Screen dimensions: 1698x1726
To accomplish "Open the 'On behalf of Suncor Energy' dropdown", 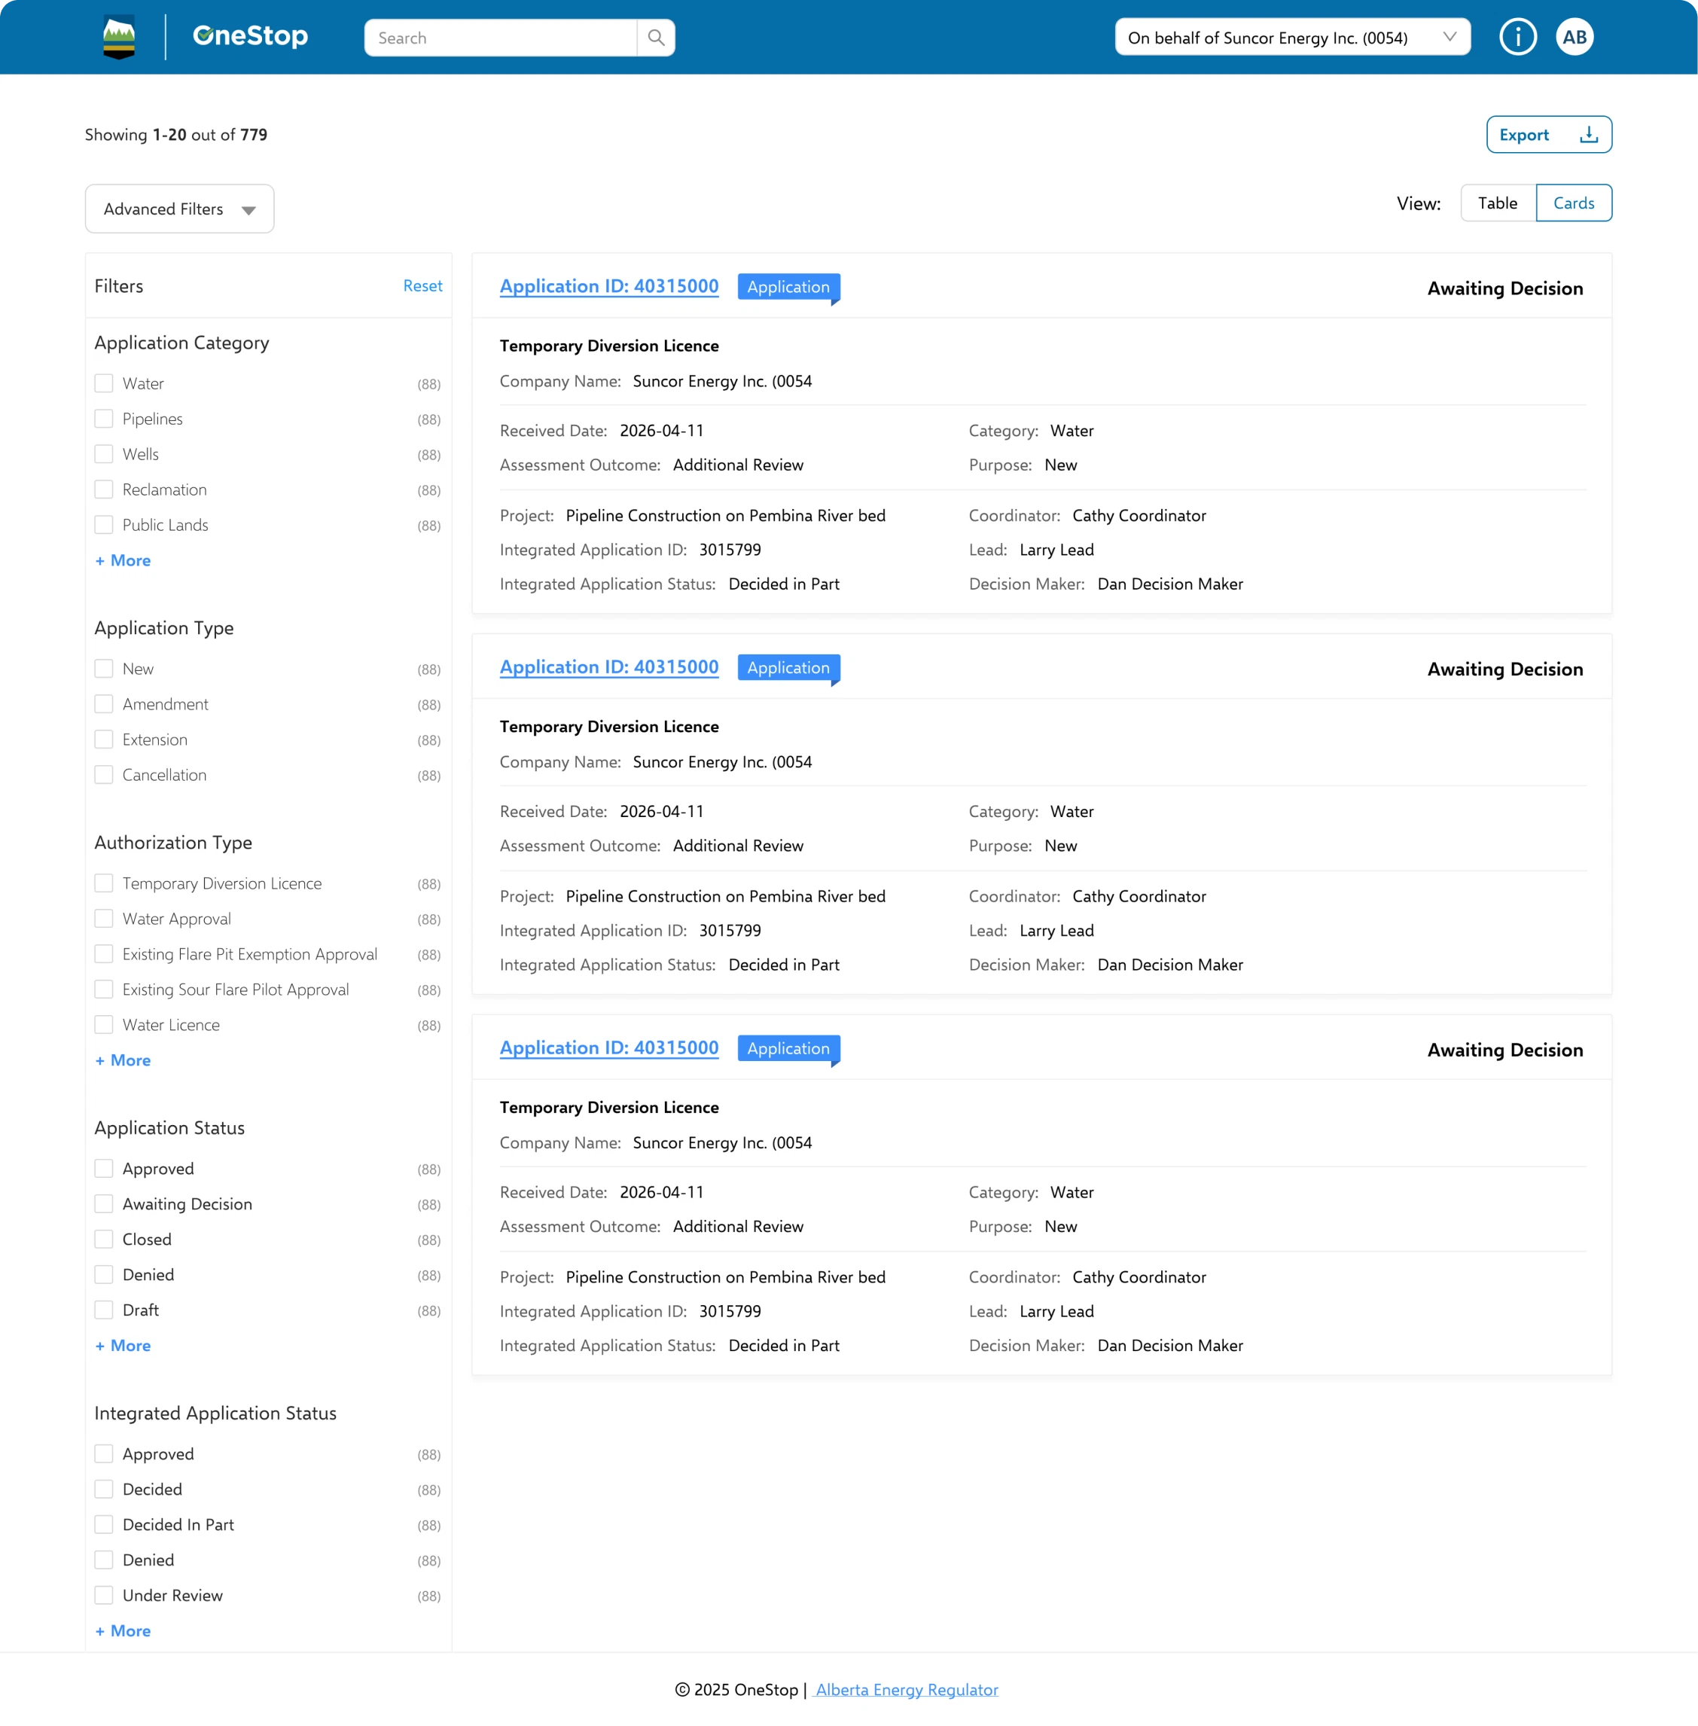I will 1291,38.
